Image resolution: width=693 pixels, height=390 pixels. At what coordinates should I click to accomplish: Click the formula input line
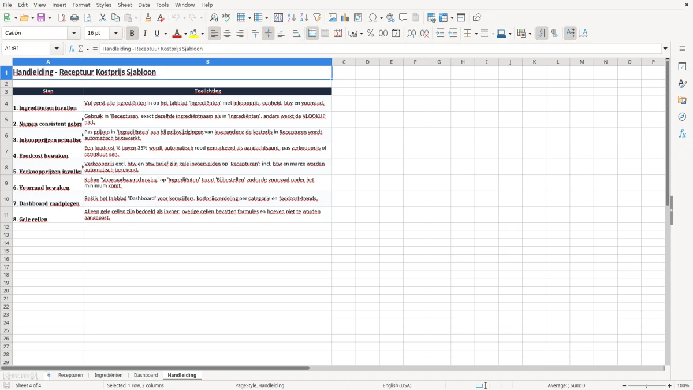pos(381,49)
